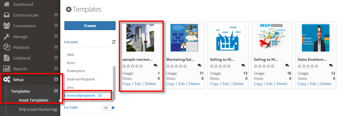351x116 pixels.
Task: Open comments on the sample market template
Action: (x=156, y=65)
